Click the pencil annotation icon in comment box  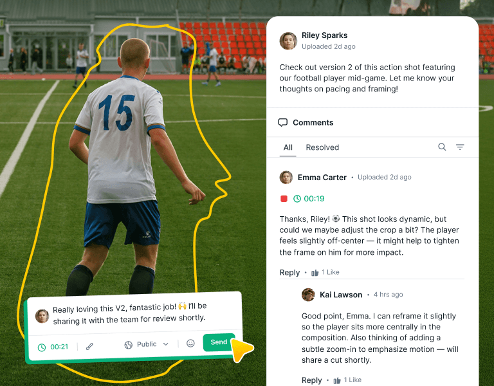pyautogui.click(x=90, y=347)
